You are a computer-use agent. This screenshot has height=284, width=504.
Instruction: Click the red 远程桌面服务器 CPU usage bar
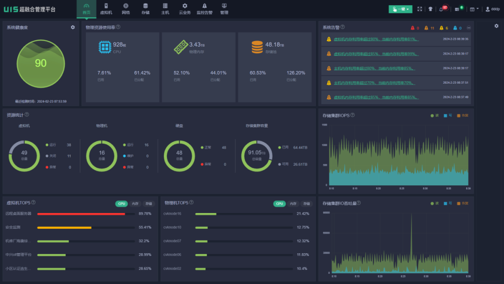[81, 214]
